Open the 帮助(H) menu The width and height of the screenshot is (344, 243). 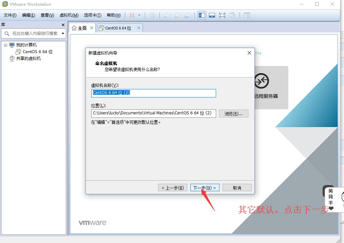tap(114, 15)
